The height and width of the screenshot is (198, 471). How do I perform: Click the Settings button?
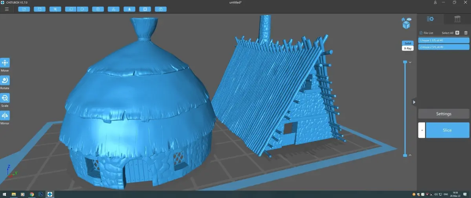pos(444,114)
